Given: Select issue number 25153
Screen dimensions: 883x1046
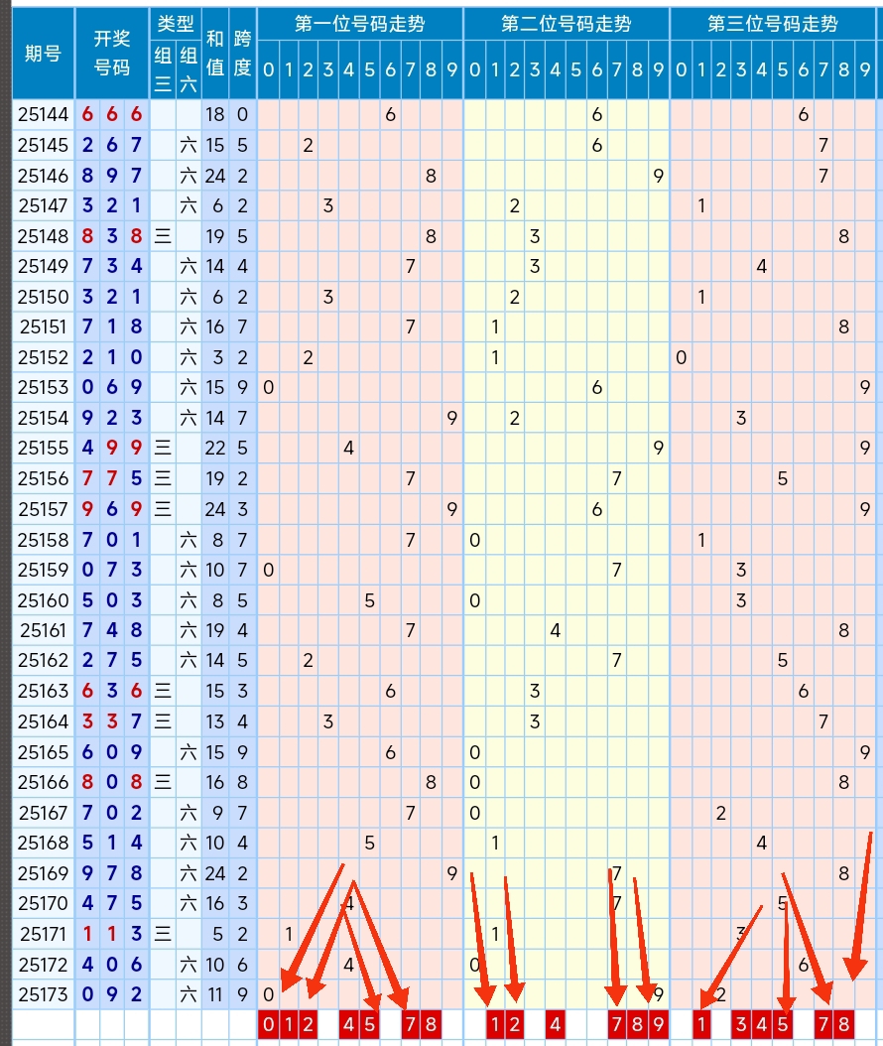Looking at the screenshot, I should pos(44,388).
